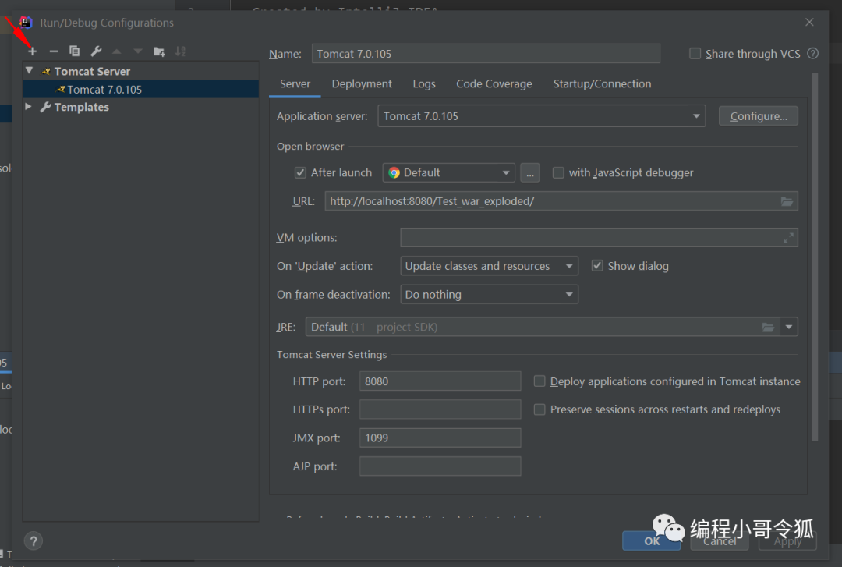This screenshot has height=567, width=842.
Task: Move configuration down with the arrow icon
Action: 138,51
